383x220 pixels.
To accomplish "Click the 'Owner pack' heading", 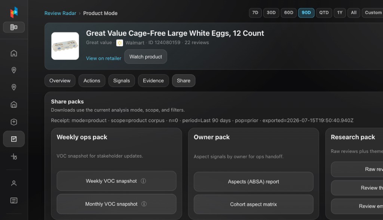I will coord(212,137).
